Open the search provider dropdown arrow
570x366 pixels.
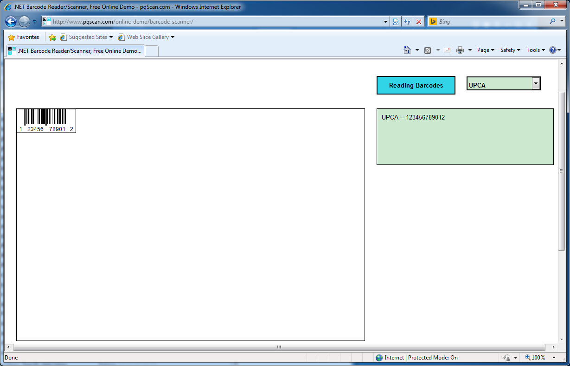[x=561, y=22]
